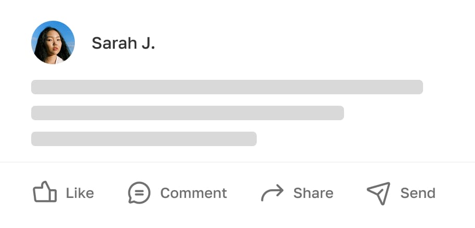
Task: Click the curved arrow Share icon
Action: (272, 193)
